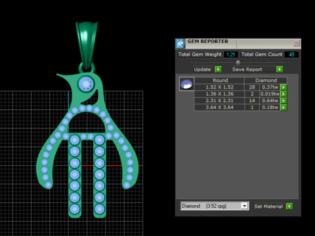Click the Set Material button label
This screenshot has width=315, height=236.
coord(268,206)
